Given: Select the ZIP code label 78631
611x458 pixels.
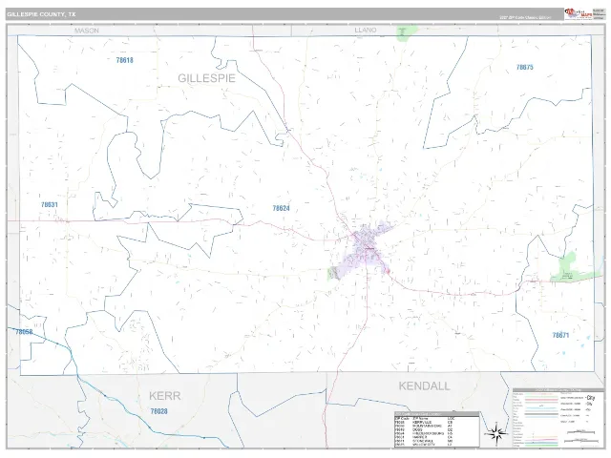Looking at the screenshot, I should click(50, 204).
